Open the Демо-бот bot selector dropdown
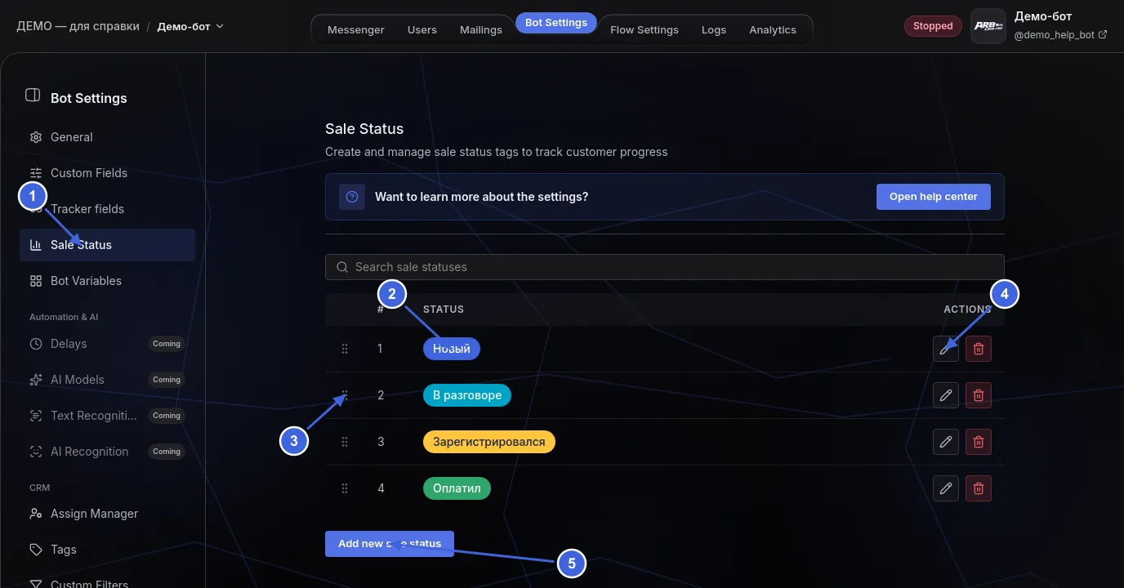1124x588 pixels. (190, 26)
